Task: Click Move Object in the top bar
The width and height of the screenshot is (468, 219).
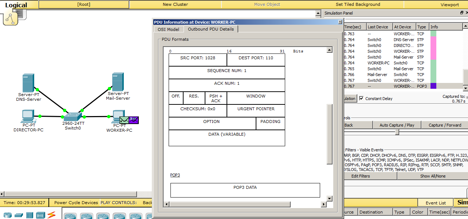Action: pos(267,4)
